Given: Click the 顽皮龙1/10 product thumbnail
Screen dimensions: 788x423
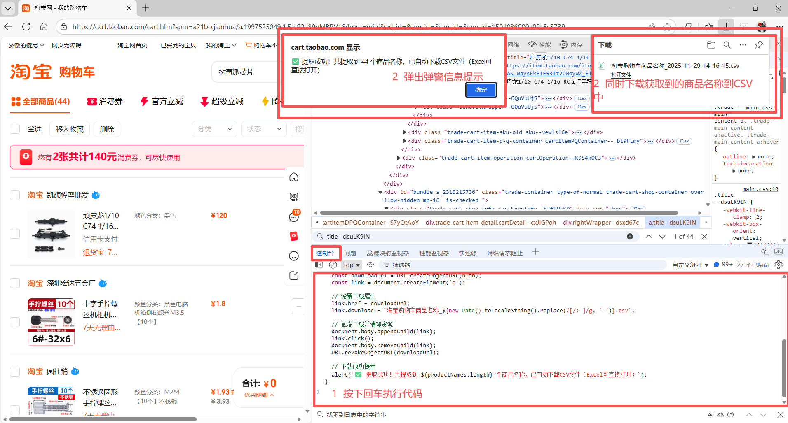Looking at the screenshot, I should 51,234.
